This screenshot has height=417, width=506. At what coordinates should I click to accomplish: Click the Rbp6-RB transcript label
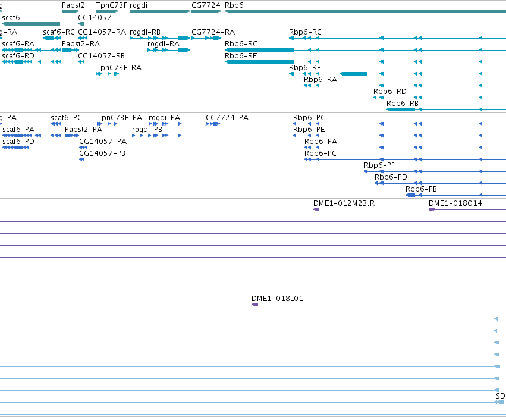point(403,104)
